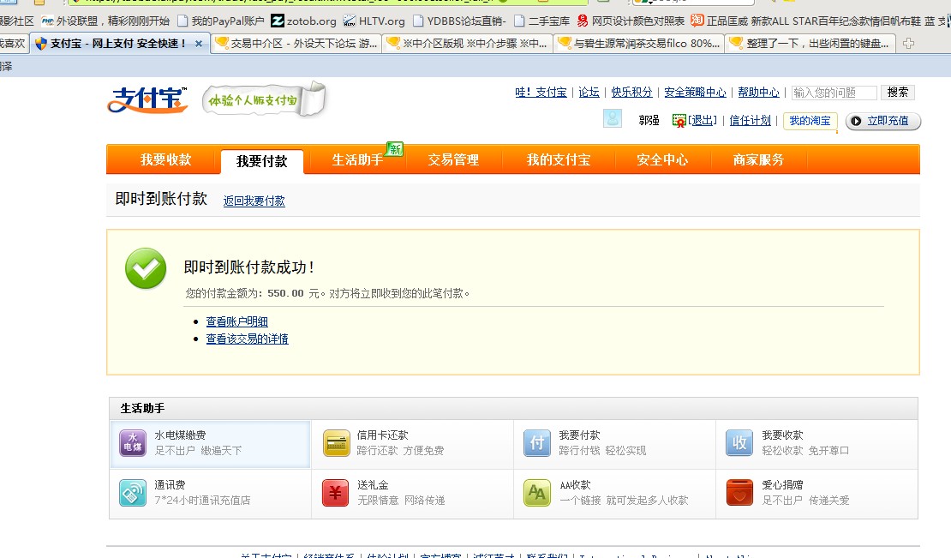Open the 查看该交易的详情 link
The image size is (951, 558).
247,339
